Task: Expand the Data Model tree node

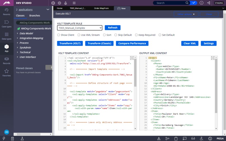Action: tap(17, 33)
